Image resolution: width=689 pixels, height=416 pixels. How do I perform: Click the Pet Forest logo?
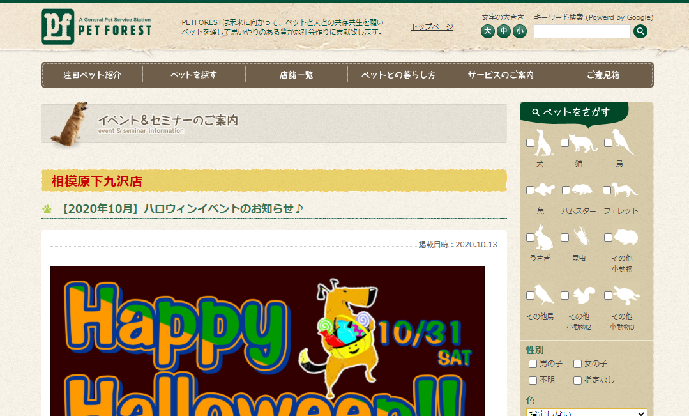click(x=96, y=26)
